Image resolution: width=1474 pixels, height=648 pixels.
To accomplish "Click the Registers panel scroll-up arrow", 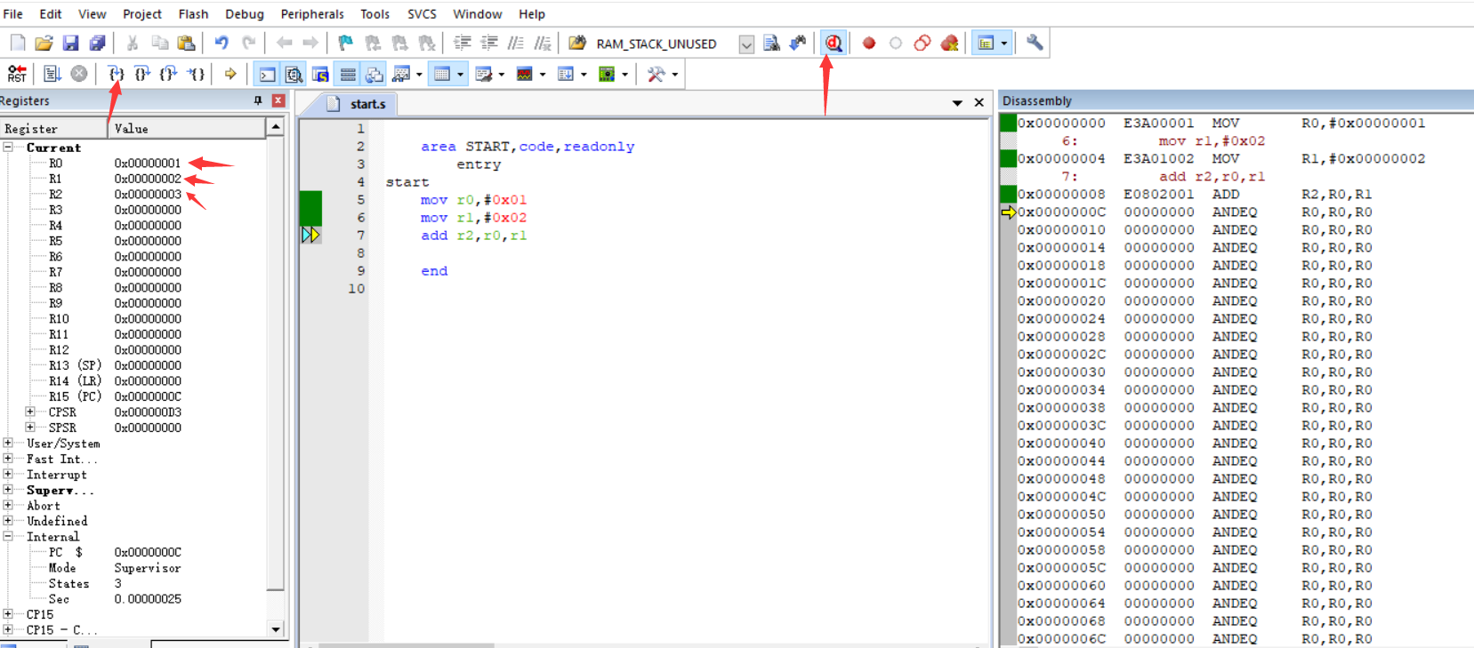I will (x=276, y=128).
